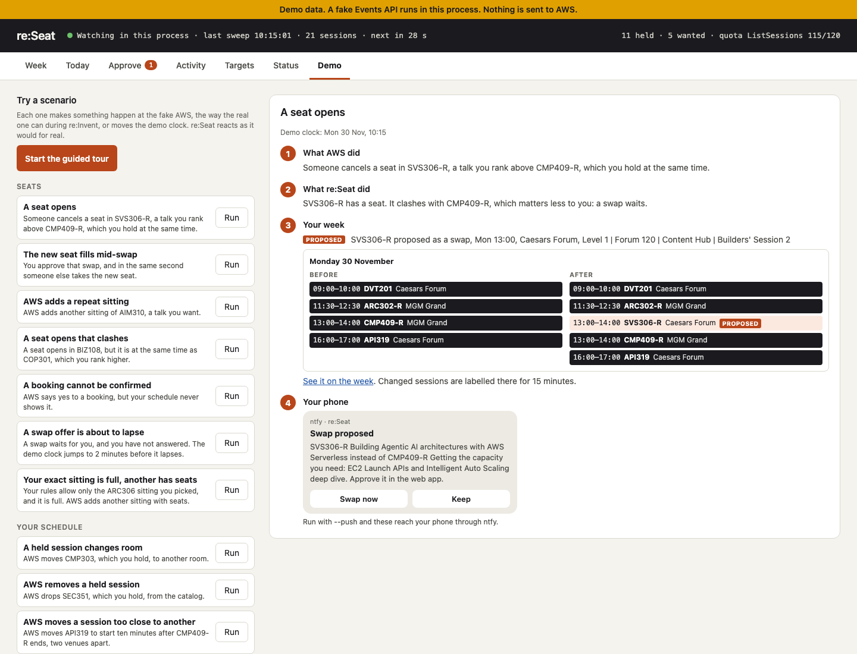Click the 'quota ListSessions 115/120' status text
The image size is (857, 654).
(x=780, y=36)
